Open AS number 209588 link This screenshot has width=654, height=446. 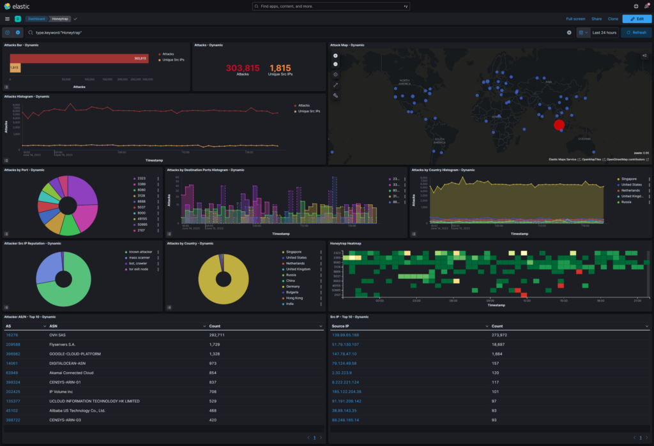pos(13,345)
